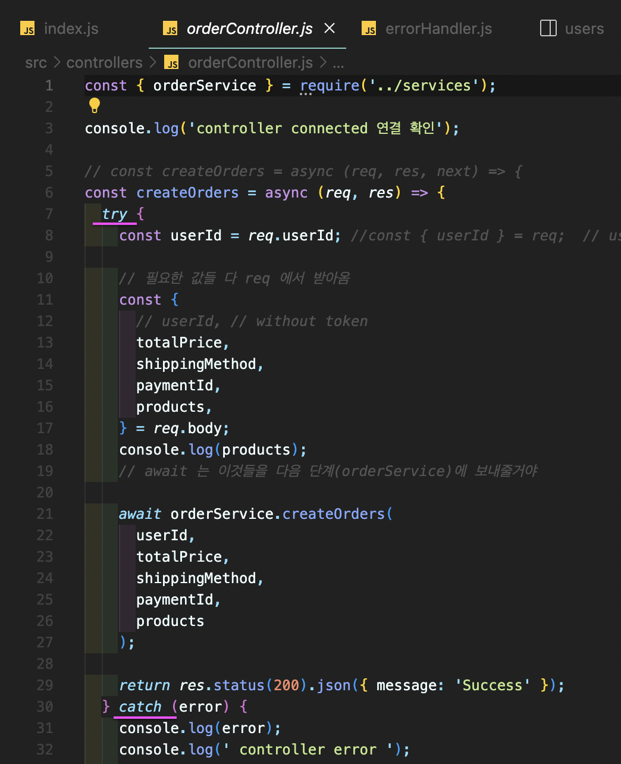
Task: Open the users tab
Action: (x=584, y=29)
